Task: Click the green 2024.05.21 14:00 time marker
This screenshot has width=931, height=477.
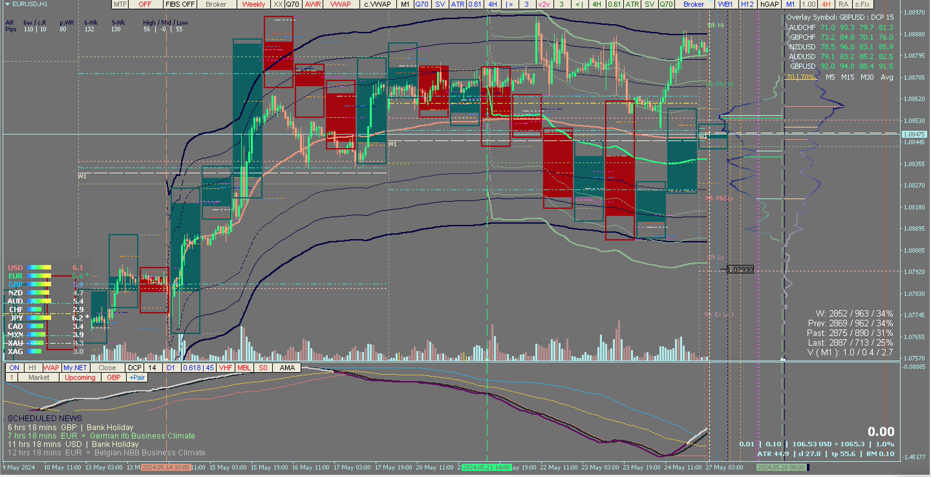Action: coord(486,467)
